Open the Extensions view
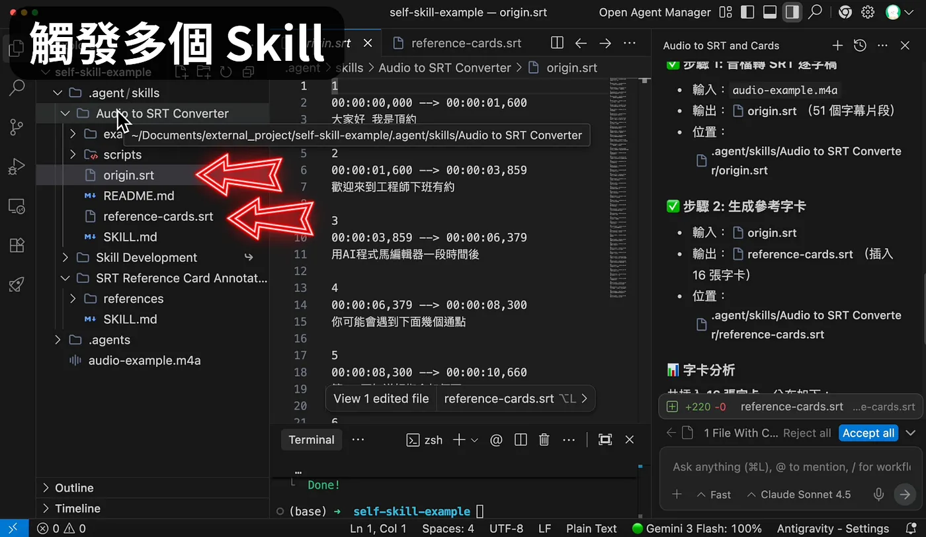The width and height of the screenshot is (926, 537). point(17,245)
